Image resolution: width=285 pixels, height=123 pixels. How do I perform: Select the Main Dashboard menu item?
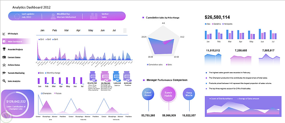click(x=16, y=42)
